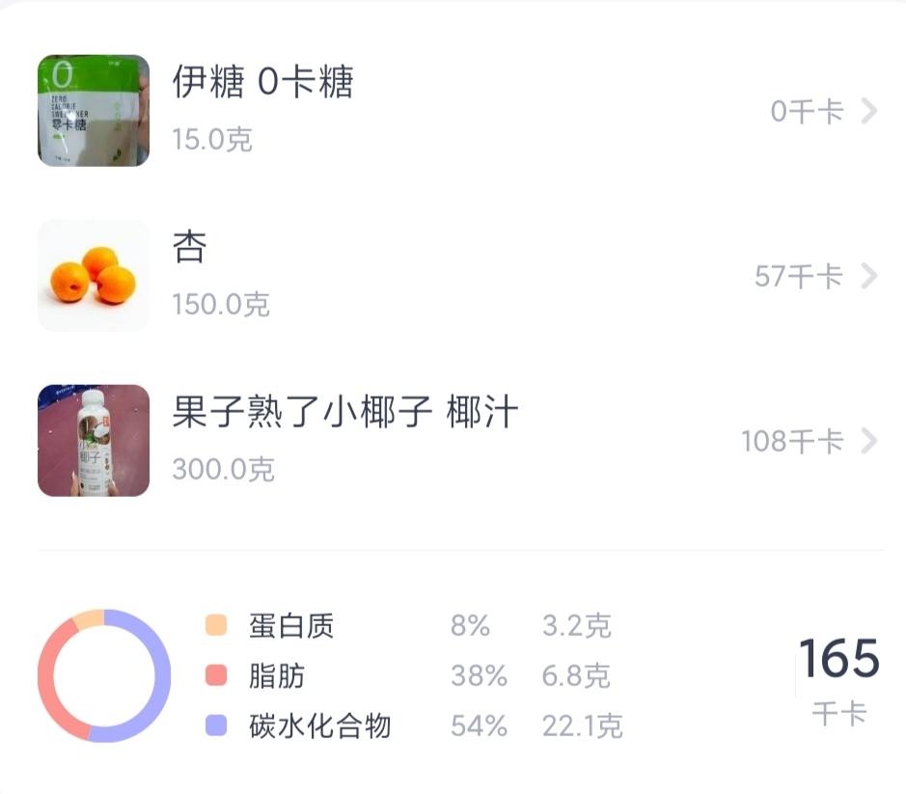This screenshot has height=794, width=906.
Task: Open the coconut juice bottle thumbnail
Action: tap(92, 439)
